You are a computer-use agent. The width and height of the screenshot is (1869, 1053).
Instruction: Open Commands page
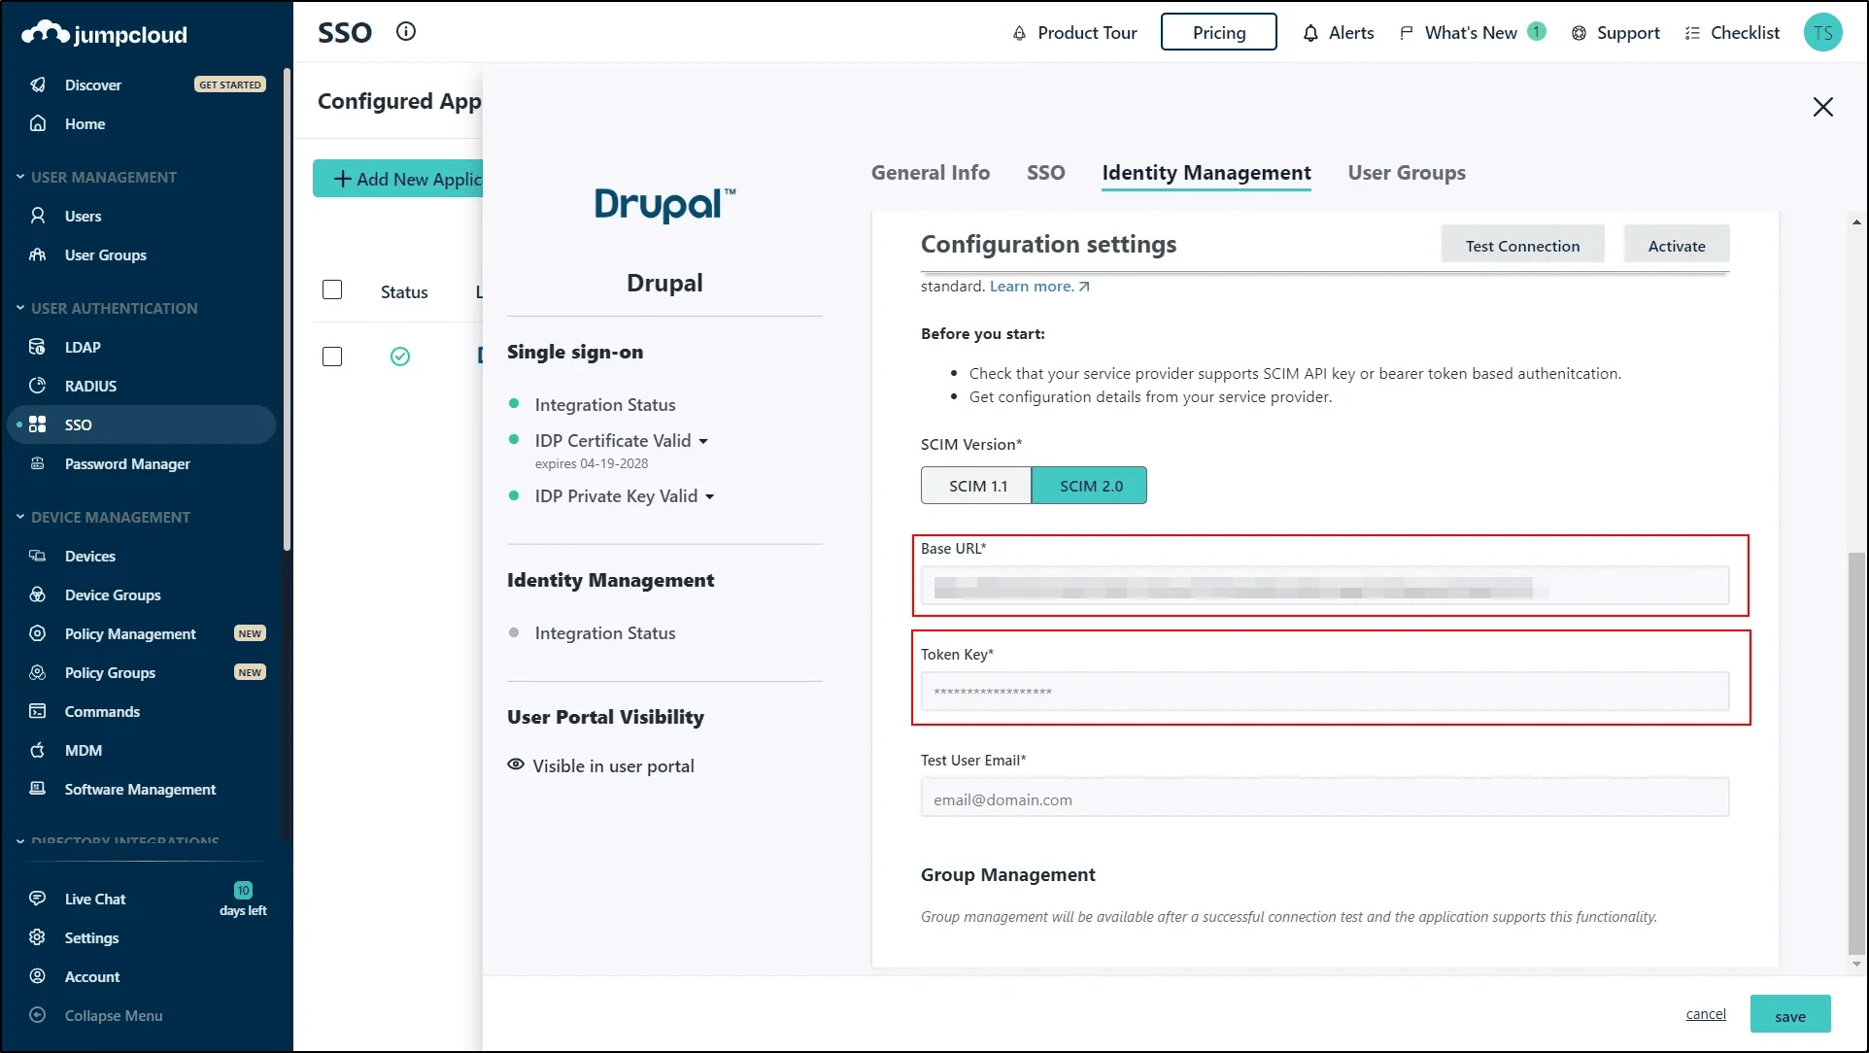coord(102,711)
